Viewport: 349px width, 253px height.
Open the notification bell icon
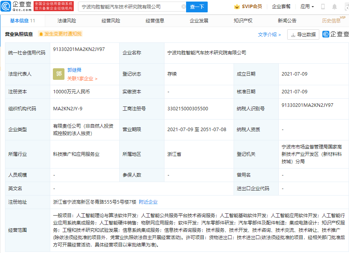[x=334, y=7]
